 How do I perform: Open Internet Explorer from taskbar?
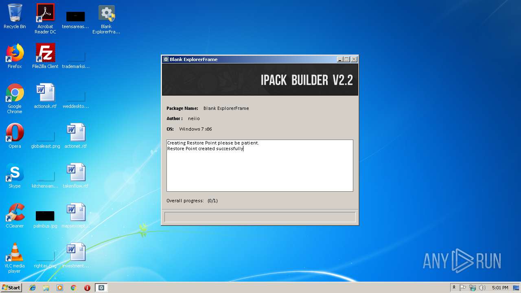tap(33, 288)
